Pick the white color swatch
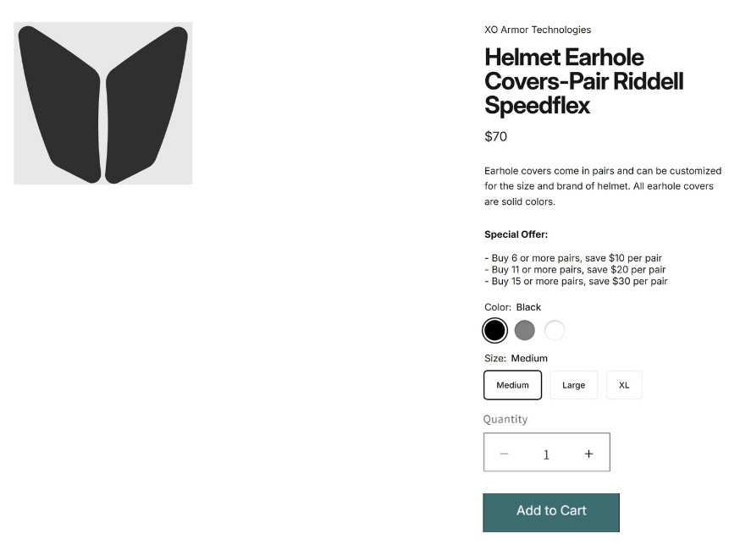The width and height of the screenshot is (751, 550). pyautogui.click(x=555, y=330)
